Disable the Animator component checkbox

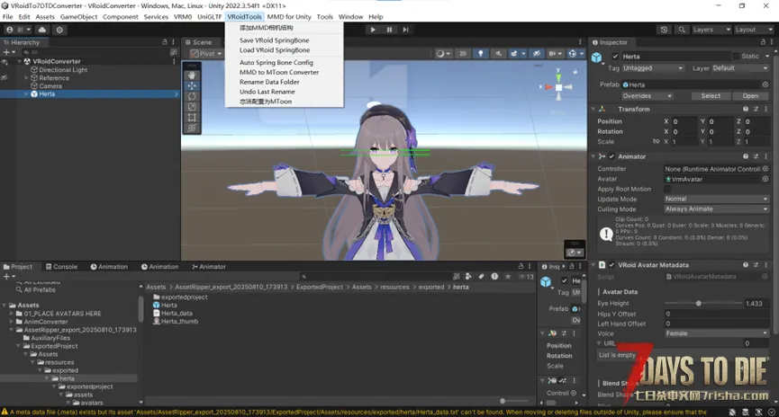point(611,156)
